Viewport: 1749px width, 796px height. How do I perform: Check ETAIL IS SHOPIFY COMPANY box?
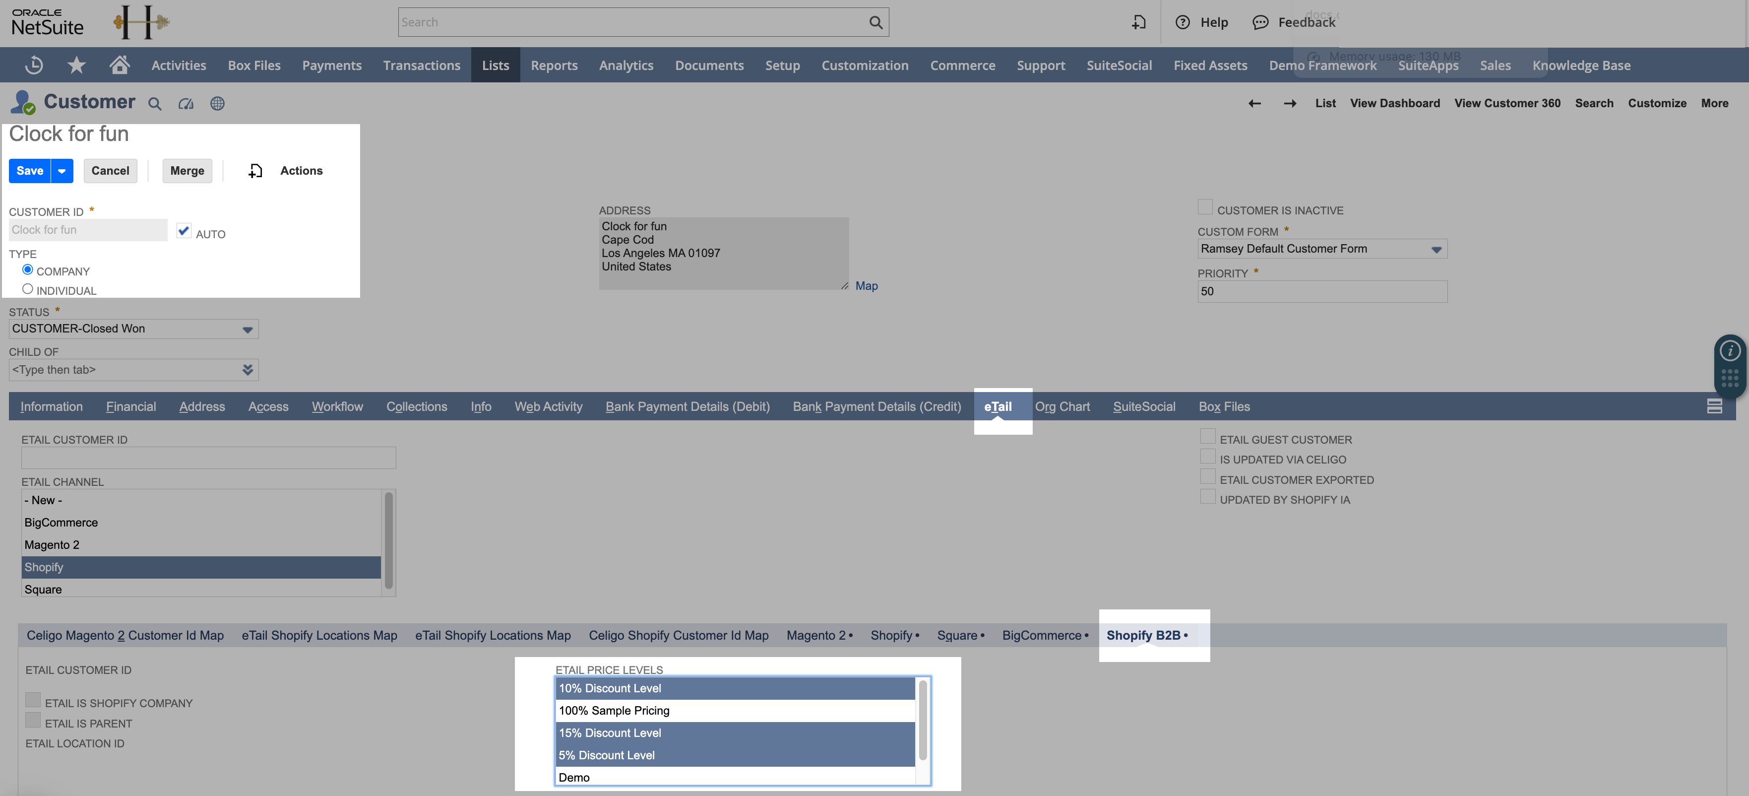[33, 700]
